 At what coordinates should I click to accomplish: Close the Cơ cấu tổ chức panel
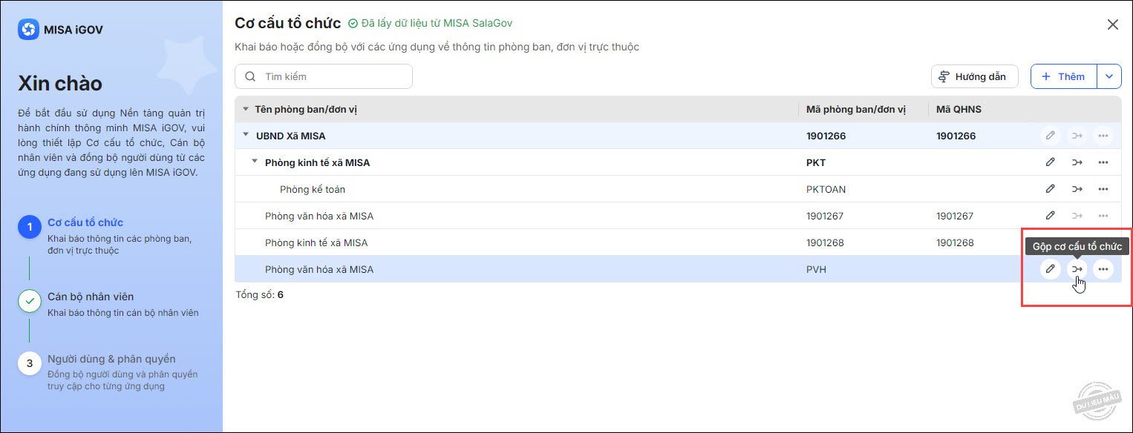coord(1113,24)
